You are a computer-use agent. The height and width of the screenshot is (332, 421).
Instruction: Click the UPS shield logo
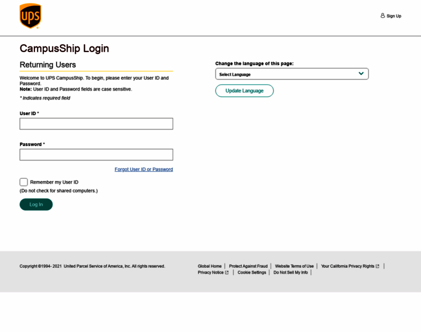tap(30, 16)
